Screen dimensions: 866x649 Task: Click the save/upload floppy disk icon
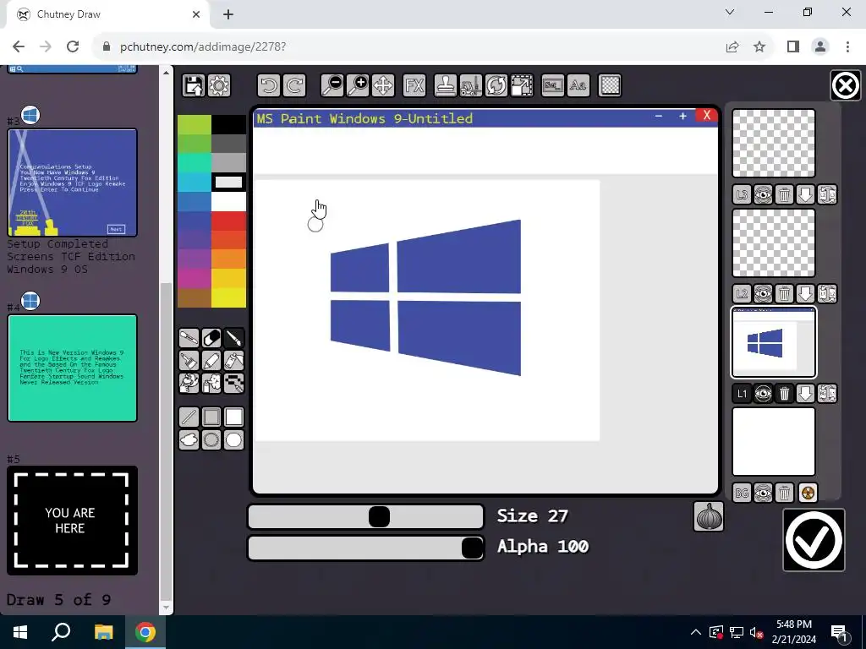(194, 85)
